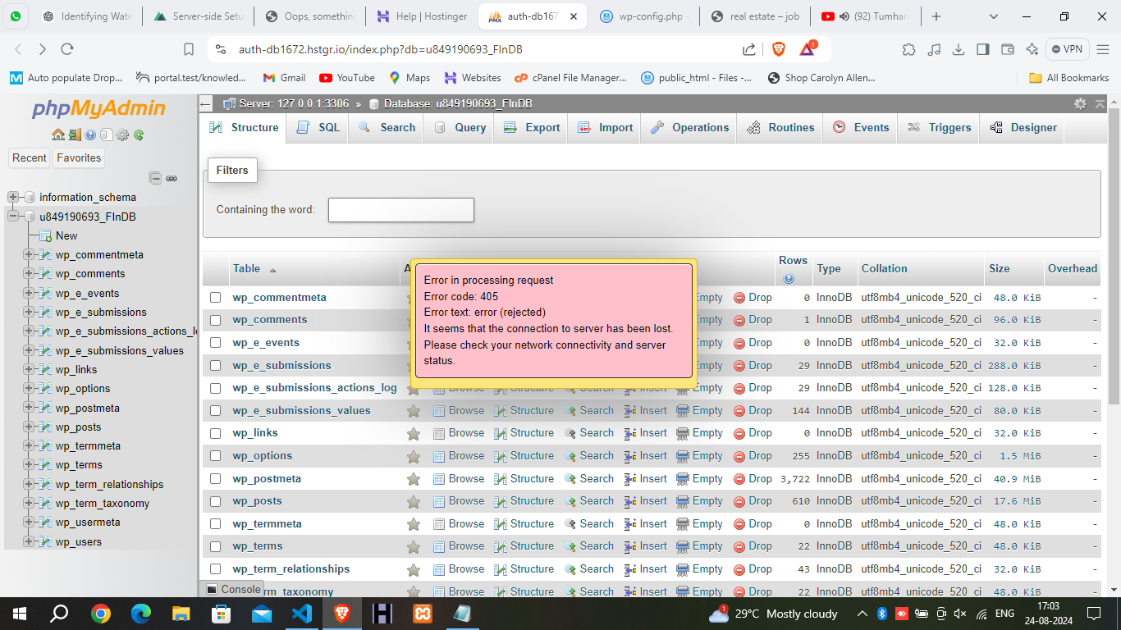
Task: Expand the information_schema database tree
Action: pos(13,197)
